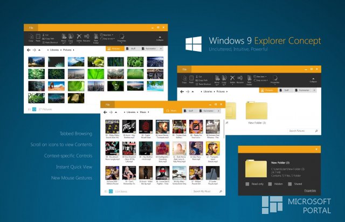Go up one level in New Folder (3) window
This screenshot has width=345, height=222.
pos(193,91)
